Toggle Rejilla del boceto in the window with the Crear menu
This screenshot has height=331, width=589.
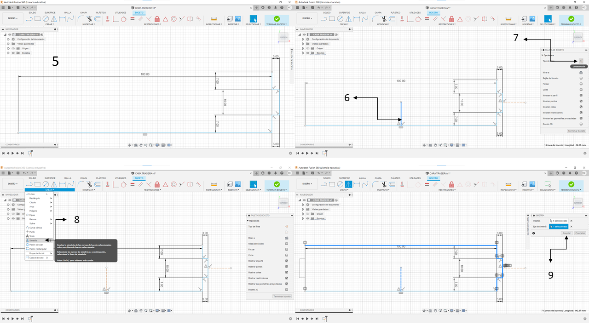tap(286, 243)
